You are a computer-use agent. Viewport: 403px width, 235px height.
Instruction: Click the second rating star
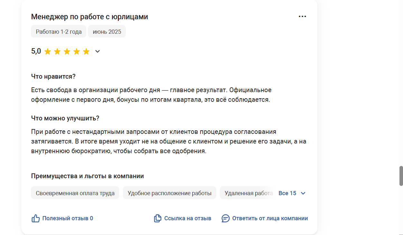coord(57,51)
